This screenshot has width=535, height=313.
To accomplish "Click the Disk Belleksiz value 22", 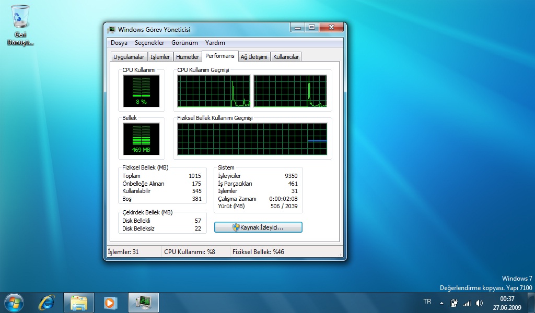I will 198,228.
